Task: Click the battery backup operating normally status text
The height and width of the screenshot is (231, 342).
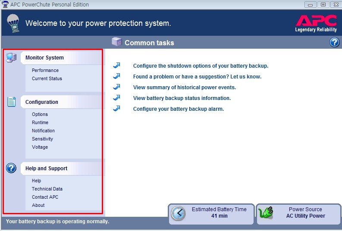Action: point(57,222)
